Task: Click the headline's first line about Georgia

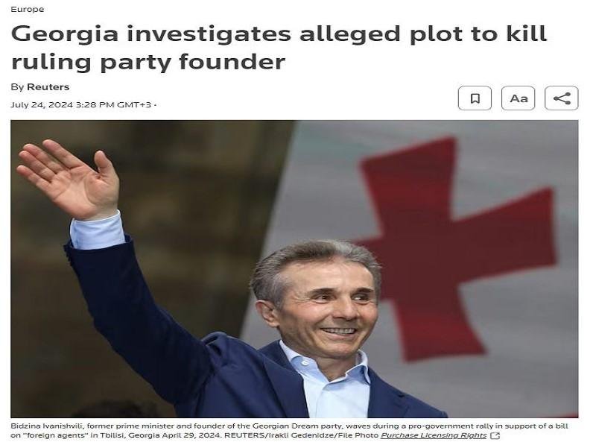Action: (279, 34)
